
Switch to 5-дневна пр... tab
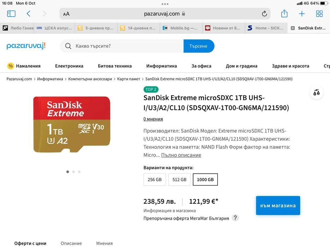pyautogui.click(x=96, y=28)
